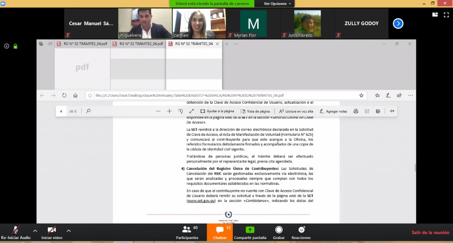Enter Zoom full screen mode

point(446,15)
